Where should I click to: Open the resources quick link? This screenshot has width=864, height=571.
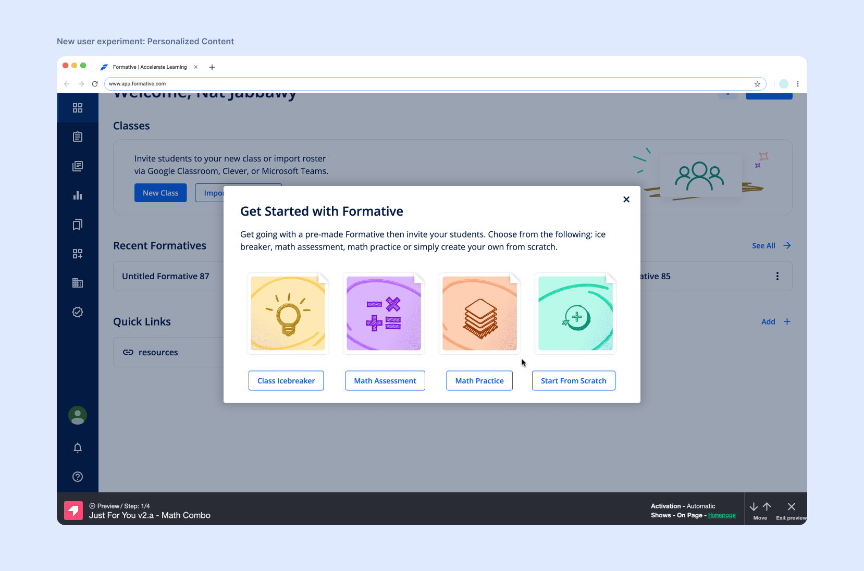tap(168, 352)
